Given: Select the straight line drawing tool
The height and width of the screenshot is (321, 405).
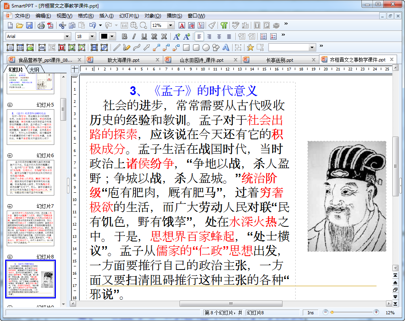Looking at the screenshot, I should (x=117, y=47).
